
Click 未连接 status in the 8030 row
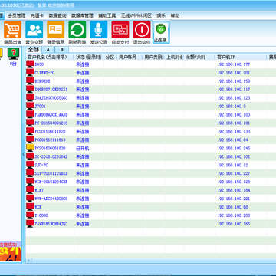[x=83, y=64]
